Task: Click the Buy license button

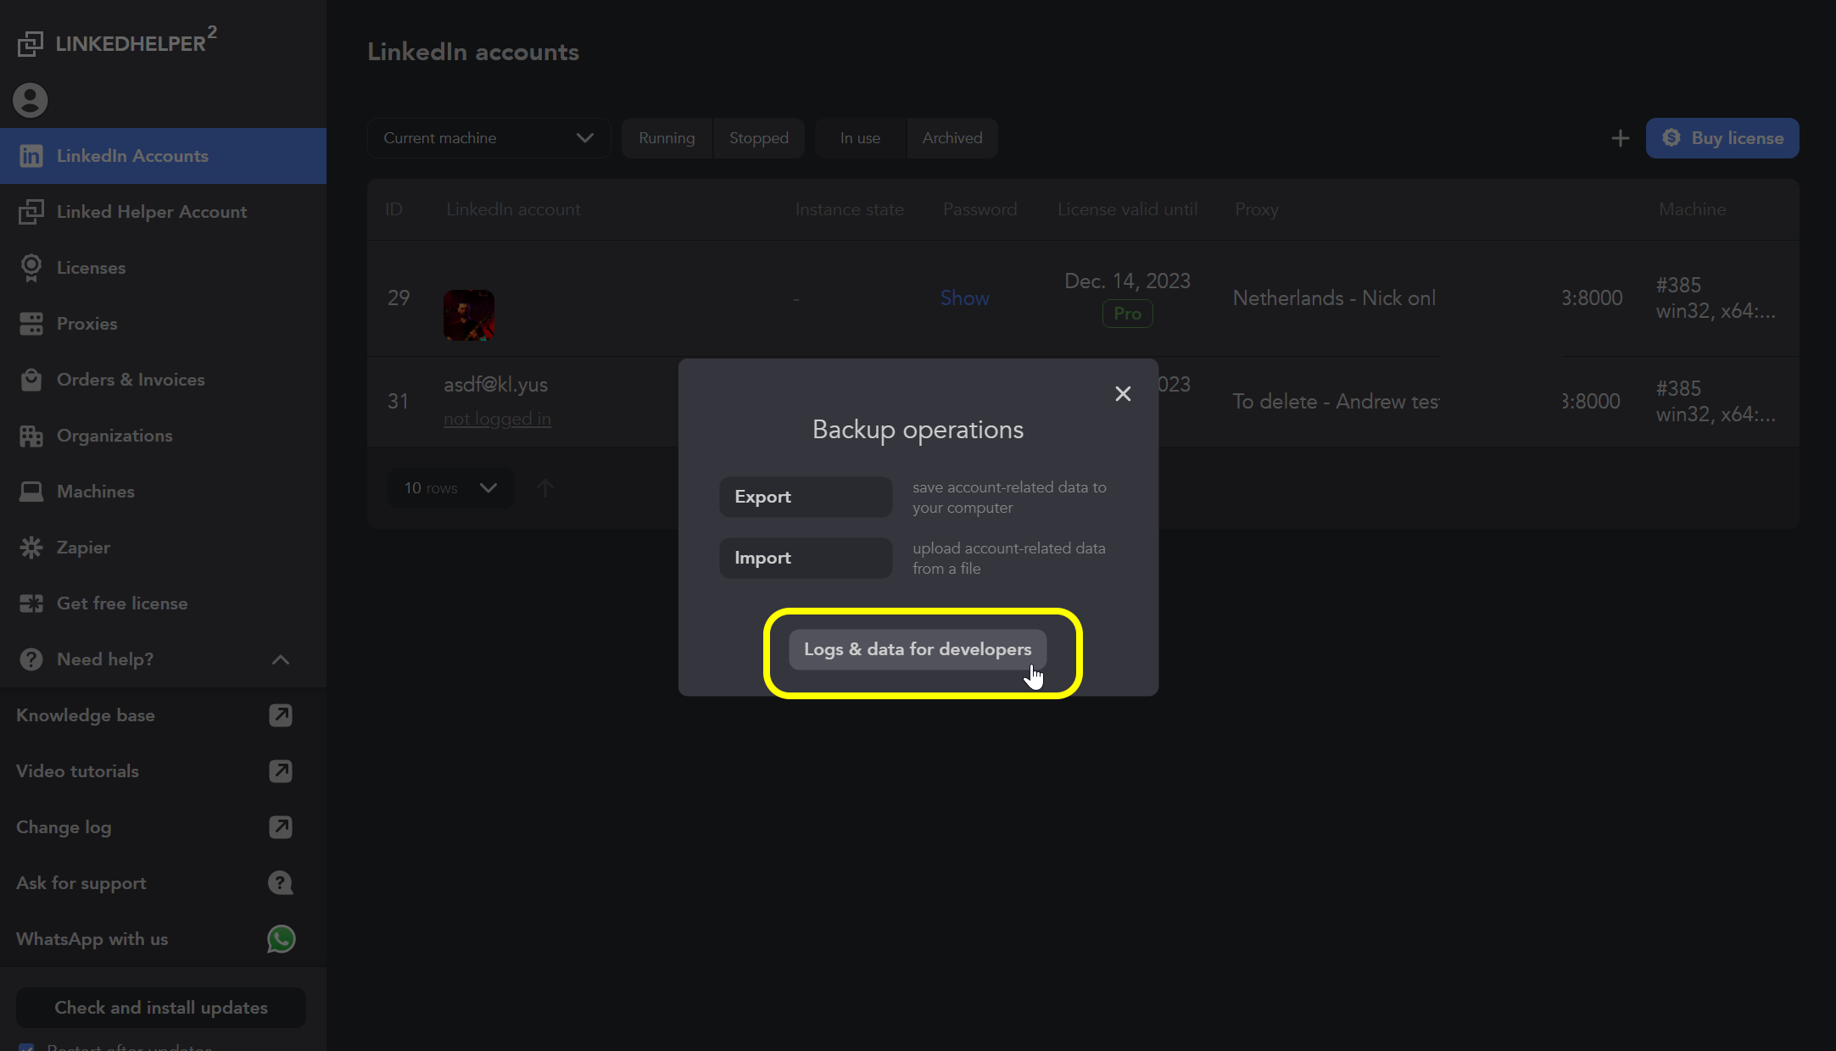Action: click(x=1722, y=138)
